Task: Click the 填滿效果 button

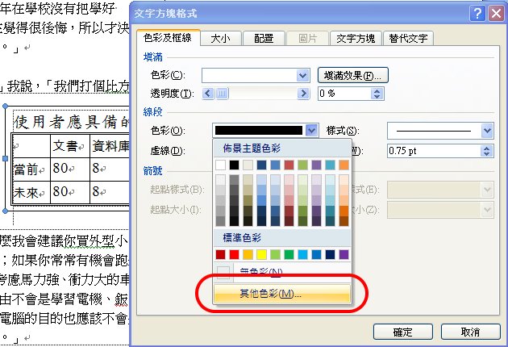Action: (353, 75)
